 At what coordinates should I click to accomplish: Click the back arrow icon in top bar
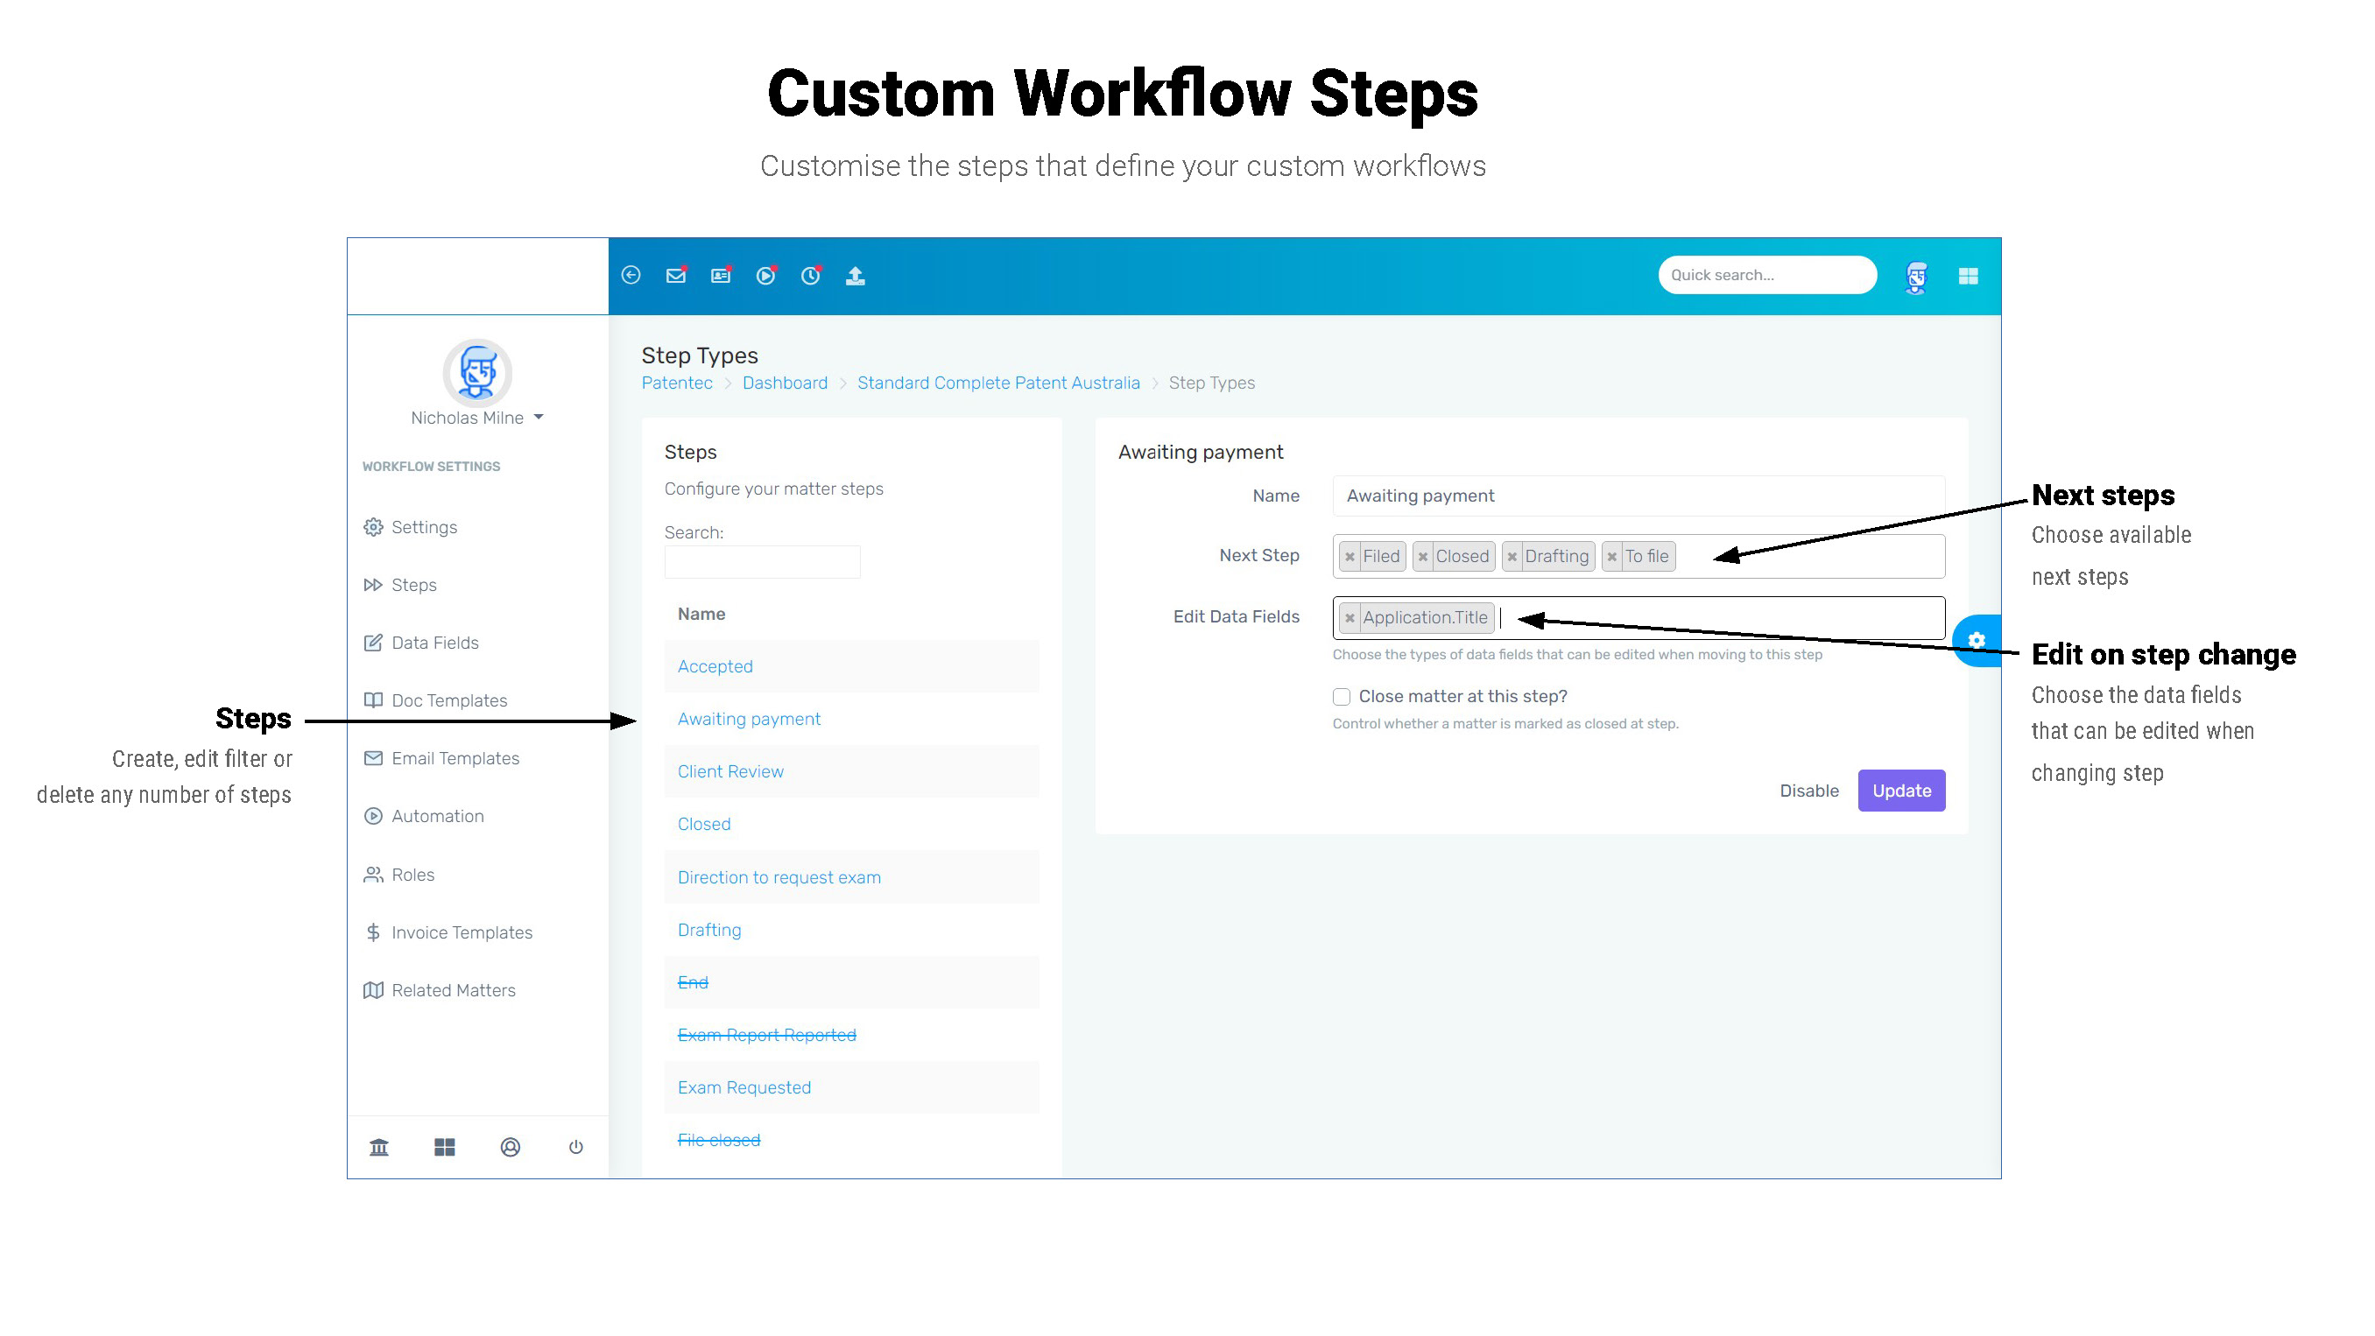point(631,275)
